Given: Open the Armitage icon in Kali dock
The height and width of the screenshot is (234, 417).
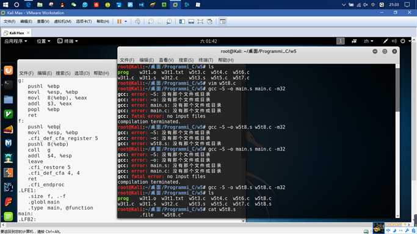Looking at the screenshot, I should click(x=9, y=158).
